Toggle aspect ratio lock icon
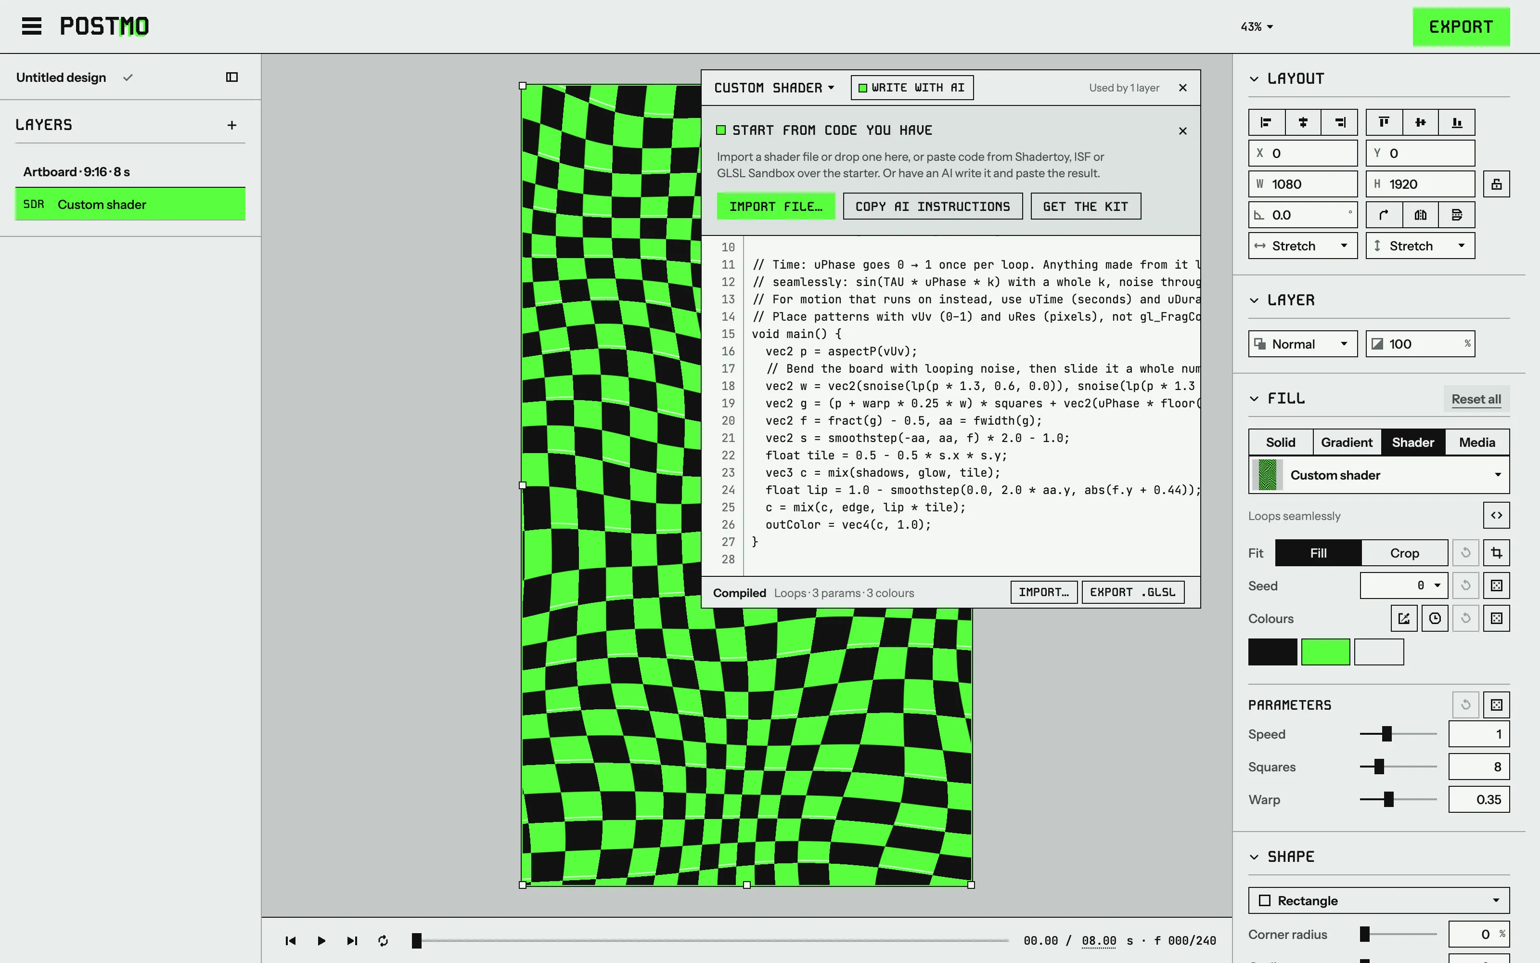The width and height of the screenshot is (1540, 963). (1496, 184)
